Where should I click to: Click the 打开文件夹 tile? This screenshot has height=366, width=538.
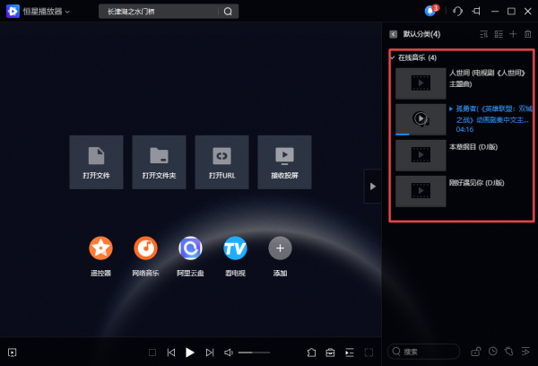point(159,162)
